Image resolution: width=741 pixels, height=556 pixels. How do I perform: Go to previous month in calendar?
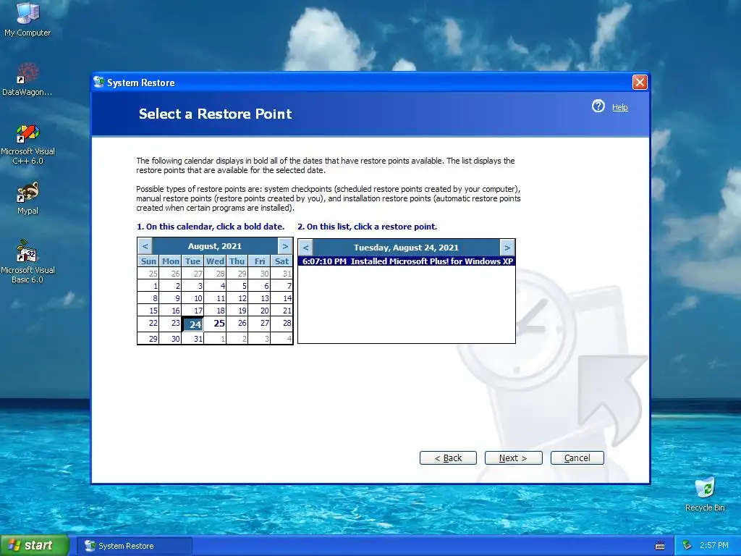pyautogui.click(x=145, y=246)
